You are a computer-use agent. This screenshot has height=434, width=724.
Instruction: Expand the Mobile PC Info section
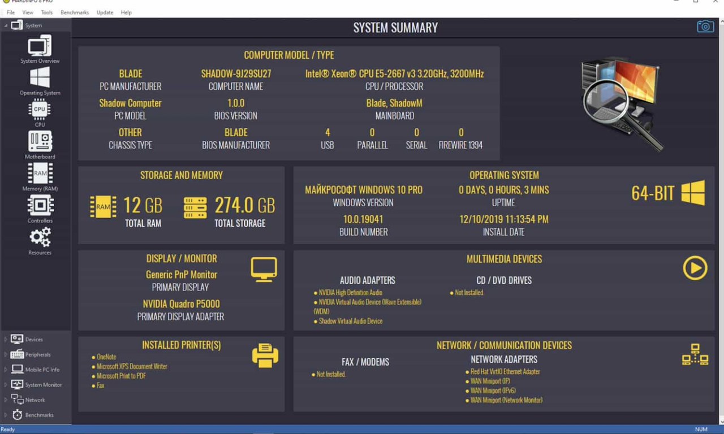point(6,370)
